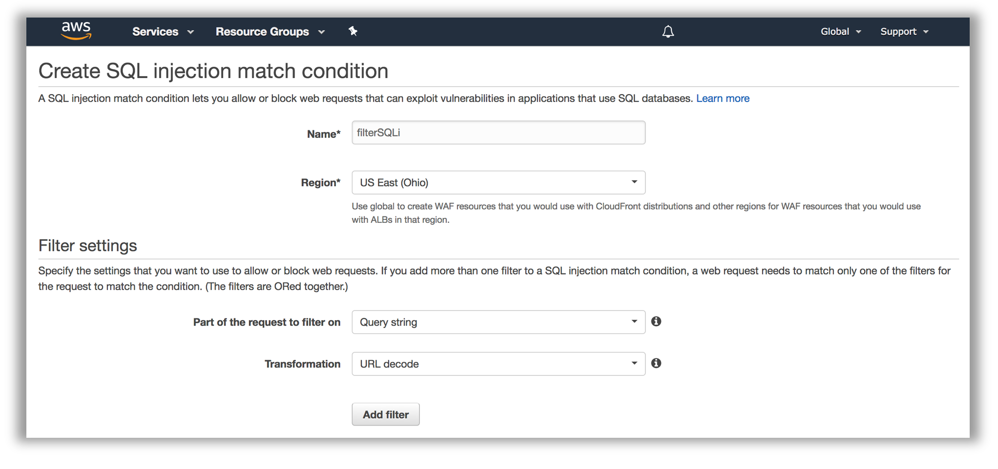Click the Name field containing filterSQLi
The width and height of the screenshot is (998, 469).
pyautogui.click(x=499, y=133)
